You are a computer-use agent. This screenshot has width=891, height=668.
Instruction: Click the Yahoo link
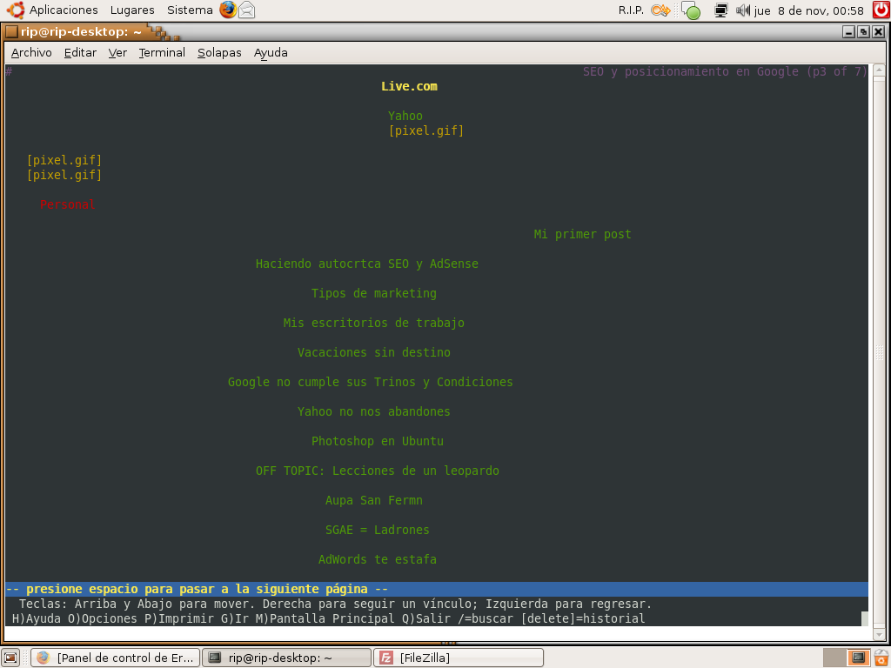(x=405, y=116)
